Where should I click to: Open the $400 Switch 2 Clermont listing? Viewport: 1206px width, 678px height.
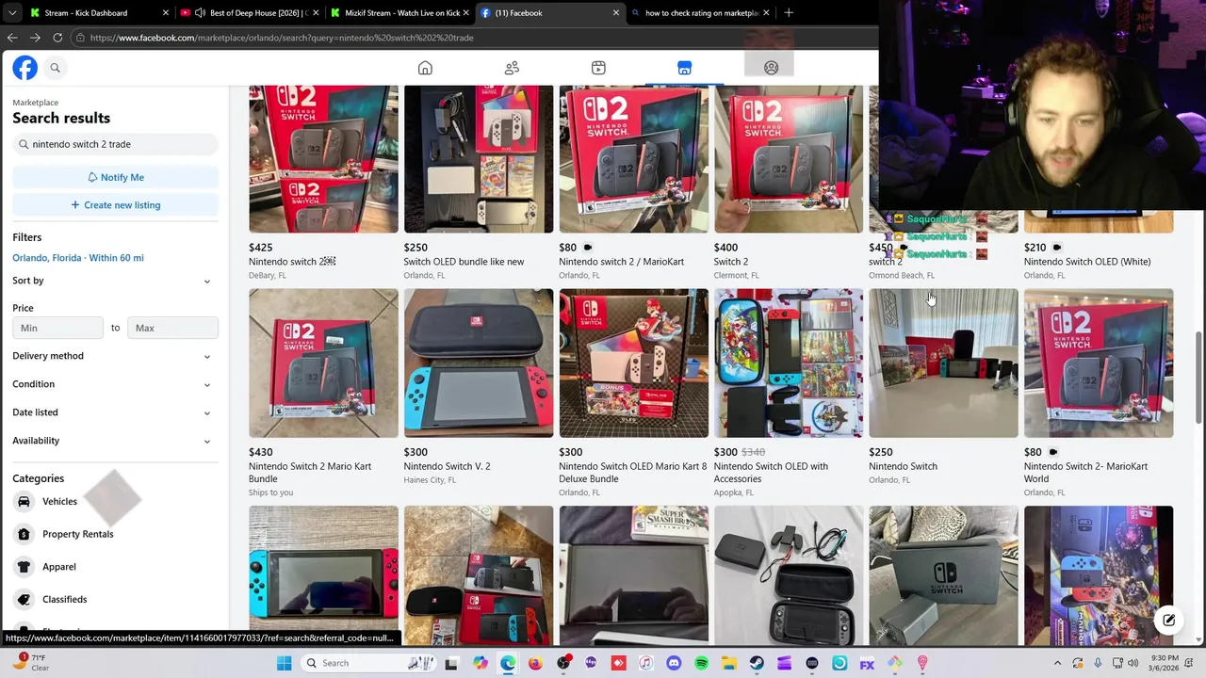tap(789, 184)
